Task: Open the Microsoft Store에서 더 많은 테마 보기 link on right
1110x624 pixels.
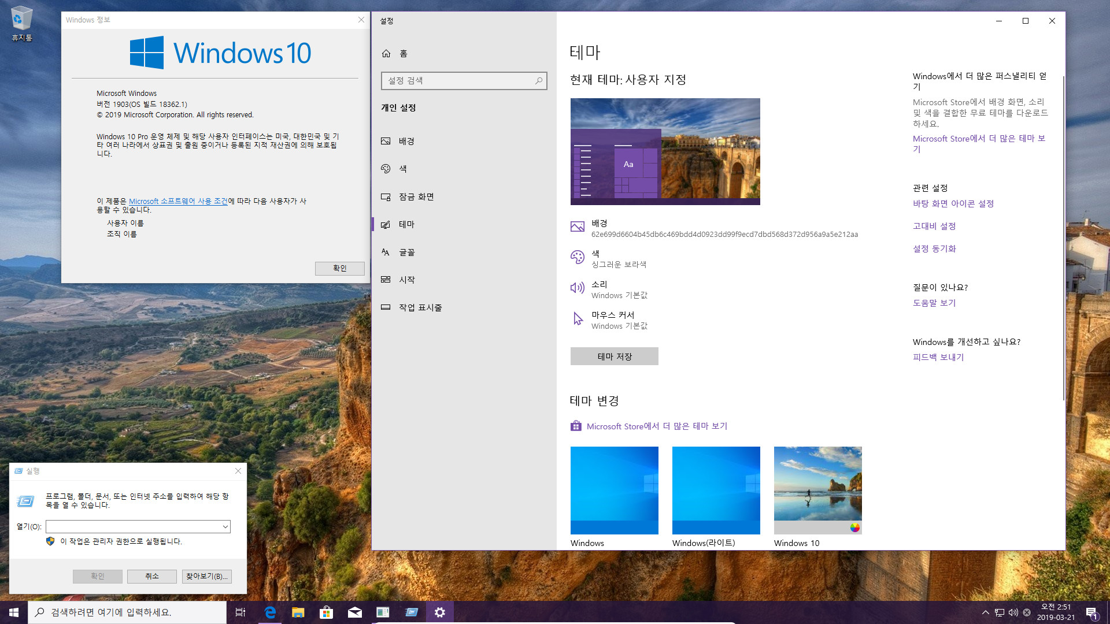Action: pyautogui.click(x=979, y=144)
